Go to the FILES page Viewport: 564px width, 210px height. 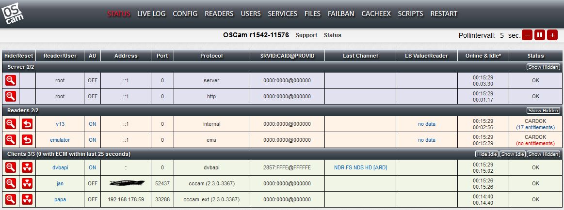(313, 14)
